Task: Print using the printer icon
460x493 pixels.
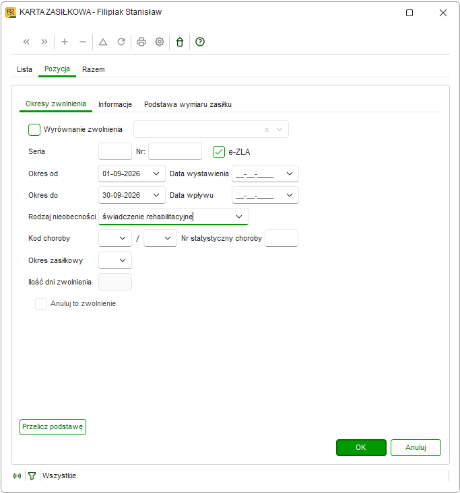Action: (141, 42)
